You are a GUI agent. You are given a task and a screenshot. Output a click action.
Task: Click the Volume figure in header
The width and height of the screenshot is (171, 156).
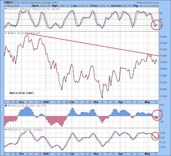click(x=127, y=6)
